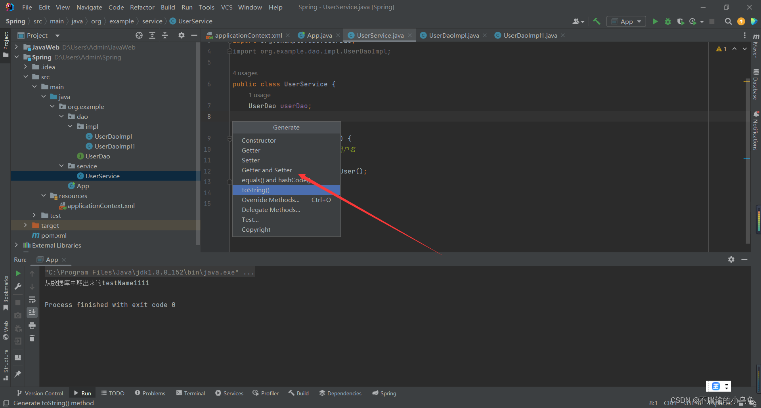Viewport: 761px width, 408px height.
Task: Choose Getter and Setter in Generate menu
Action: [x=286, y=170]
